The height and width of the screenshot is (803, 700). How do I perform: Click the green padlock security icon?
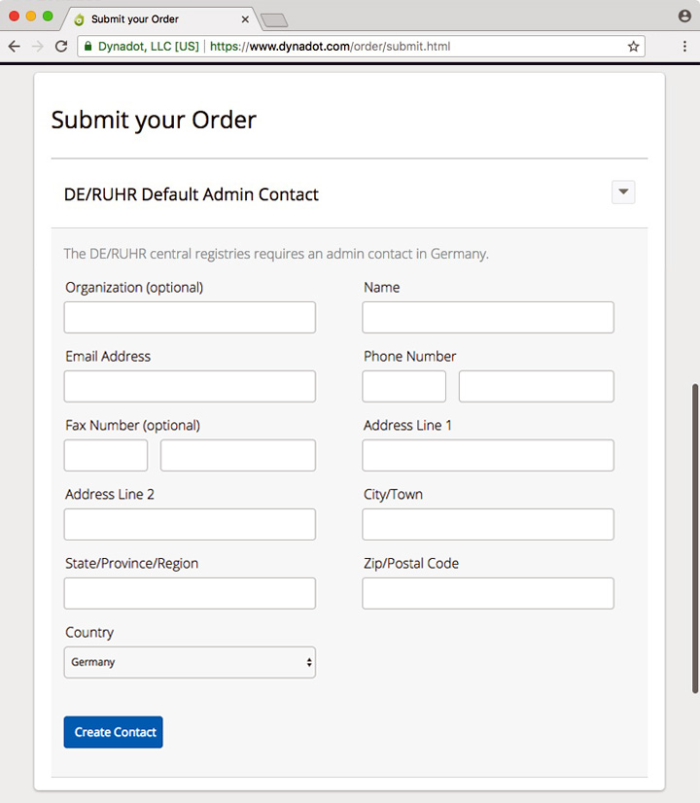[87, 46]
